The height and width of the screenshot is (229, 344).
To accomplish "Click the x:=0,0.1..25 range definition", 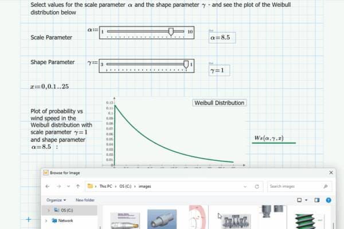I will pyautogui.click(x=49, y=86).
